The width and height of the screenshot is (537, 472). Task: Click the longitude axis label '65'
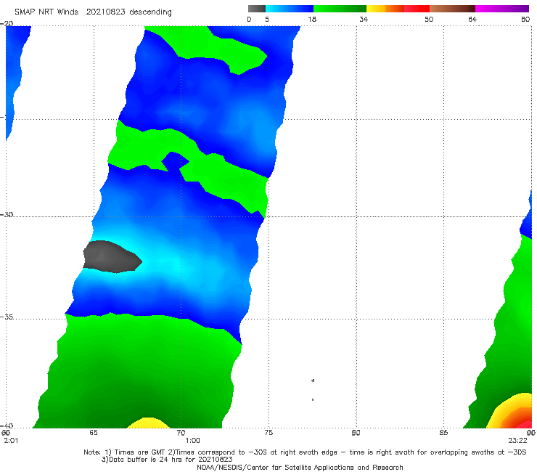[x=94, y=433]
